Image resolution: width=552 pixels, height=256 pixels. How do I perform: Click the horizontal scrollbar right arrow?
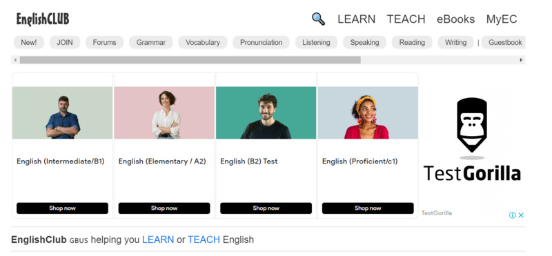(521, 60)
